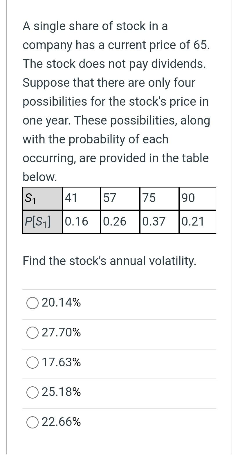This screenshot has height=463, width=238.
Task: Click the "Find the stock's annual volatility" prompt
Action: (109, 261)
